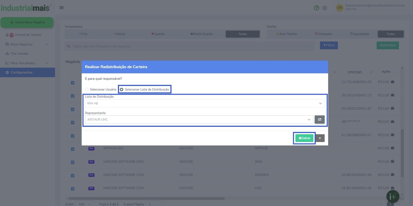Open the help question mark icon
413x206 pixels.
[x=316, y=8]
